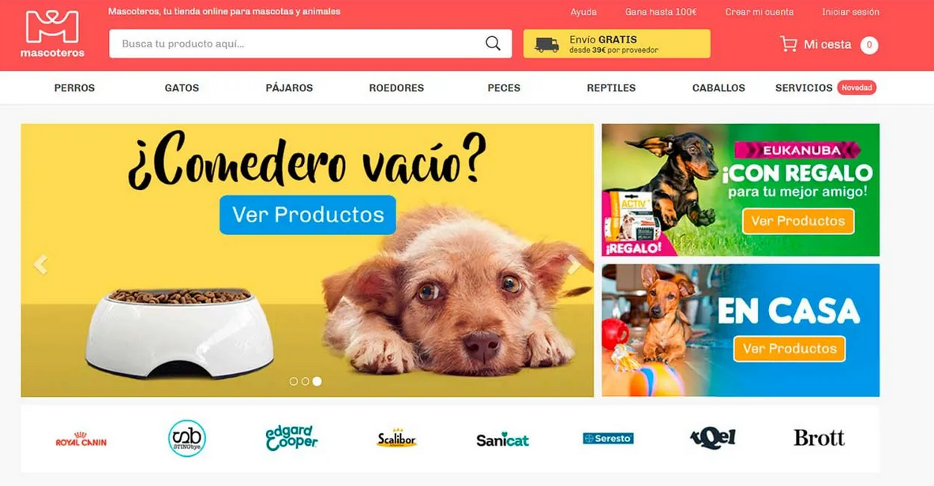Go to previous slide with left arrow

40,264
